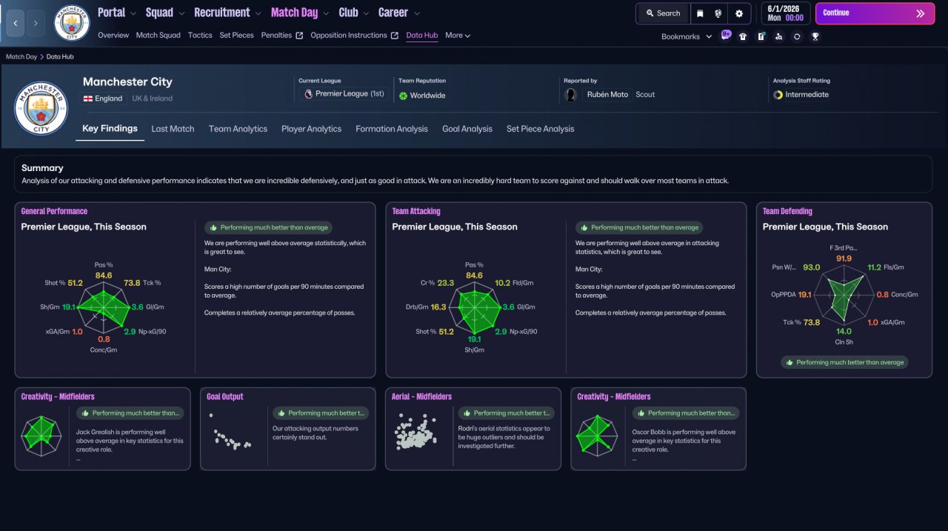Open the Goal Output scatter plot
This screenshot has width=948, height=531.
pyautogui.click(x=230, y=433)
